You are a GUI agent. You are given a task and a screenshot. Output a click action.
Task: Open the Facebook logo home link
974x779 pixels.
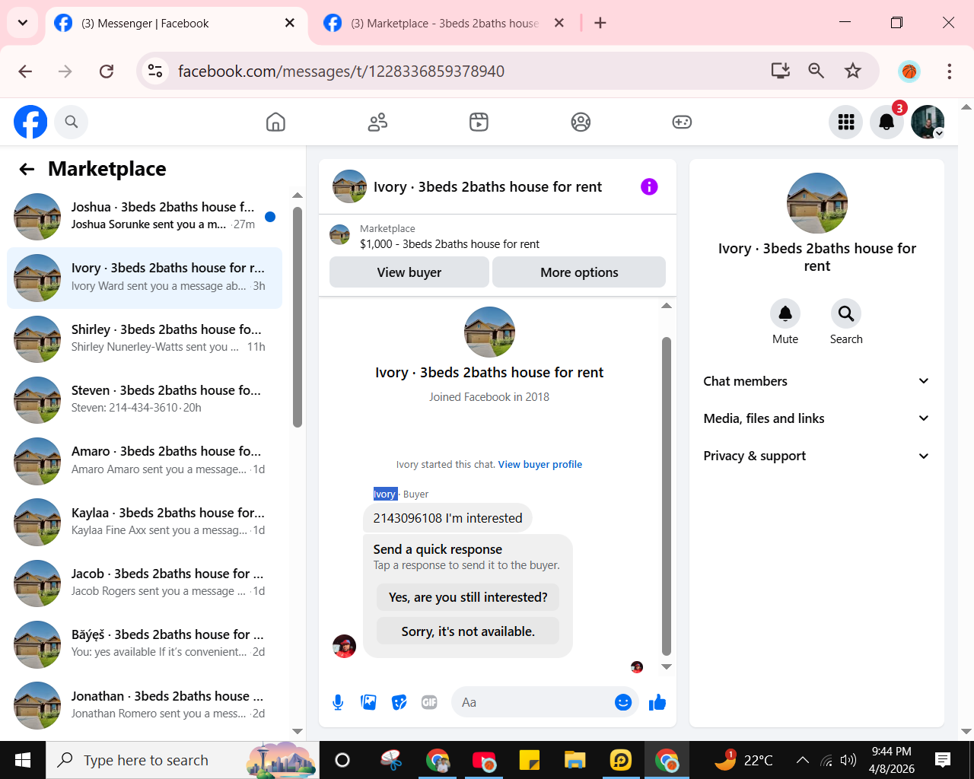pyautogui.click(x=30, y=122)
